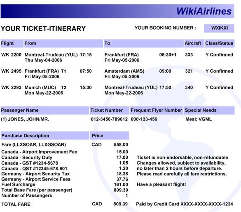Click Frankfurt (FRA) destination of WK 2200

pos(122,55)
